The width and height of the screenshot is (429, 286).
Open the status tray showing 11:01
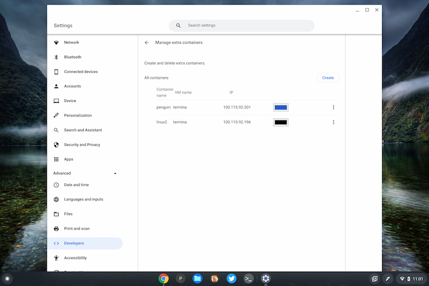411,279
